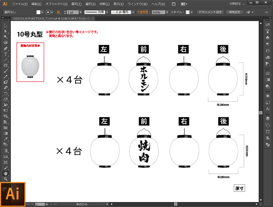Open the ウィンドウ menu

coord(137,4)
